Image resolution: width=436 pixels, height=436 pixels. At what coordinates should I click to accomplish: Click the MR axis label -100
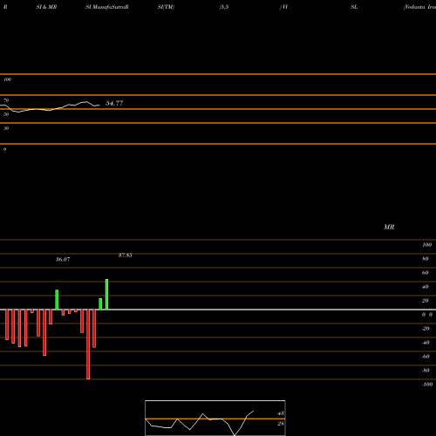click(427, 385)
